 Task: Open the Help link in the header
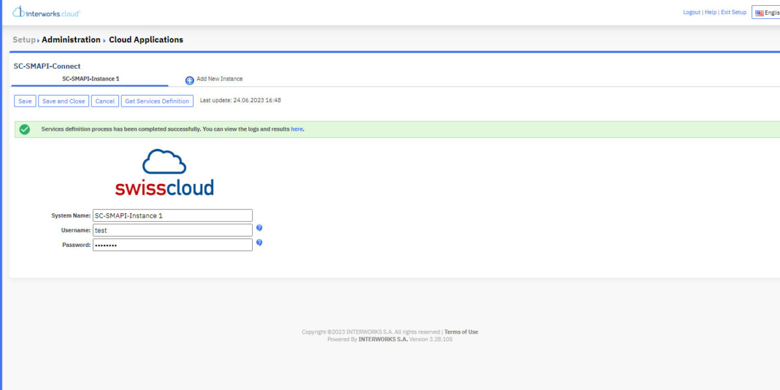[x=710, y=12]
